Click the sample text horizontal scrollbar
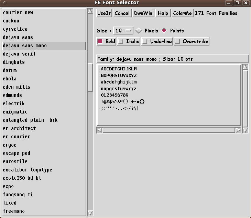251x218 pixels. point(169,130)
